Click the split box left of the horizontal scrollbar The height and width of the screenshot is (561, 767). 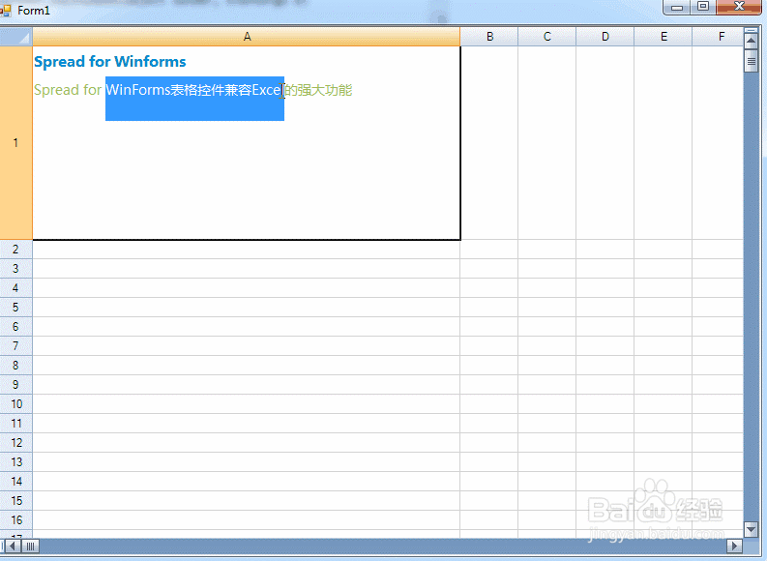pos(3,546)
